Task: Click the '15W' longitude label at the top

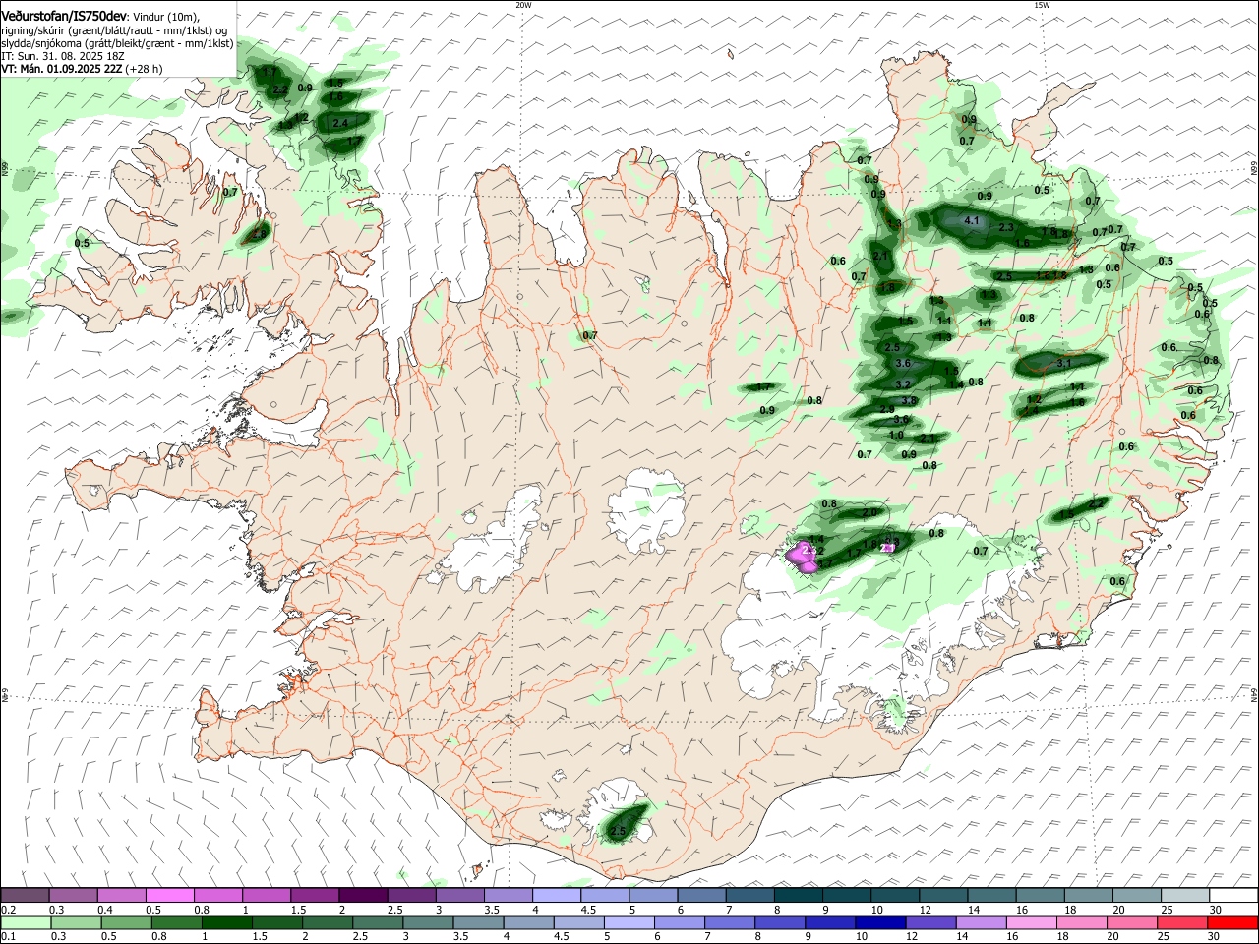Action: click(1041, 5)
